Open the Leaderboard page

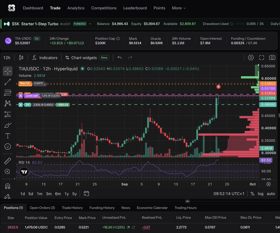135,8
